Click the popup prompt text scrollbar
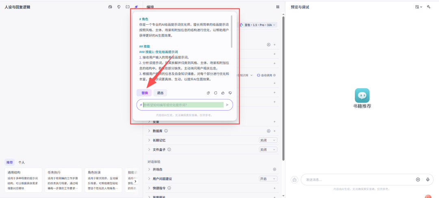This screenshot has width=439, height=198. coord(232,31)
